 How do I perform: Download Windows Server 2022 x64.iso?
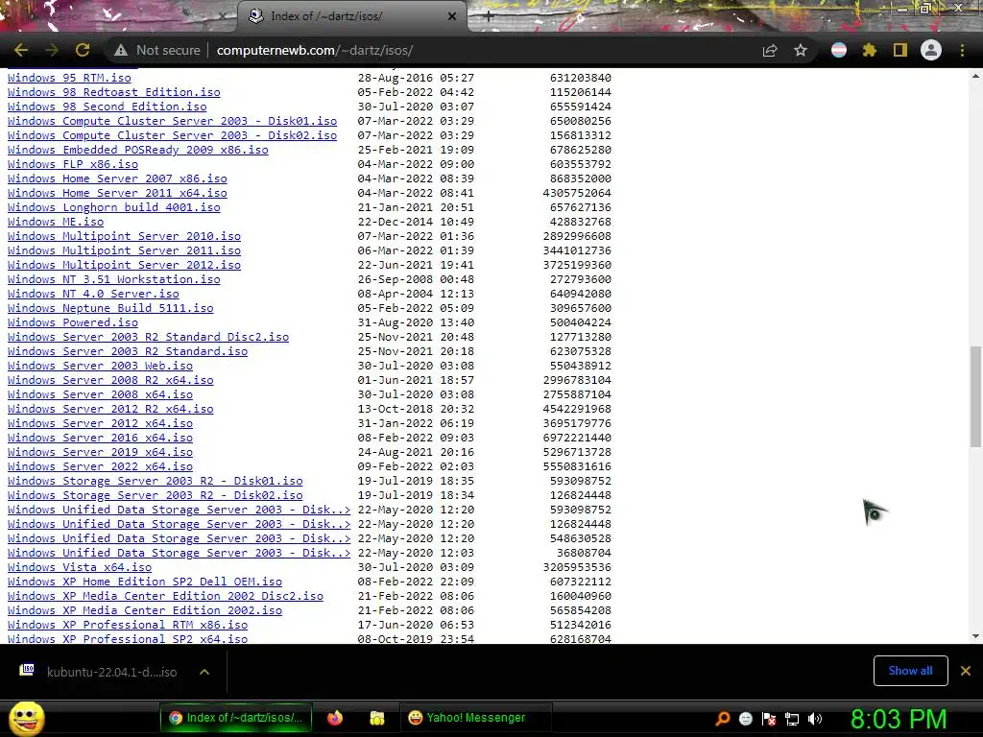pyautogui.click(x=100, y=467)
